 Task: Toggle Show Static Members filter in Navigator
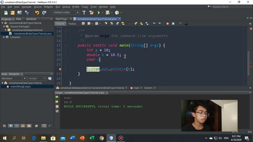[17, 126]
